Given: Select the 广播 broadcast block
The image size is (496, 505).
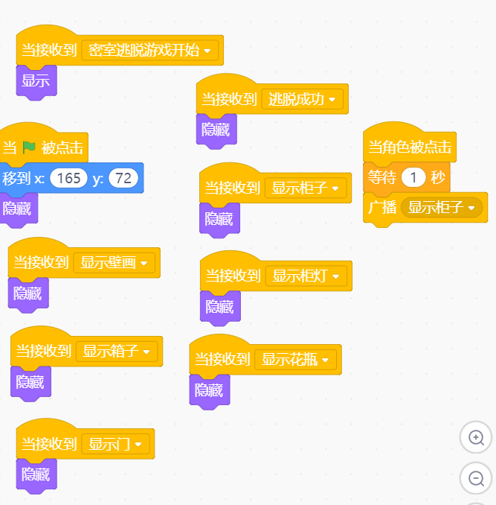Looking at the screenshot, I should pyautogui.click(x=425, y=207).
